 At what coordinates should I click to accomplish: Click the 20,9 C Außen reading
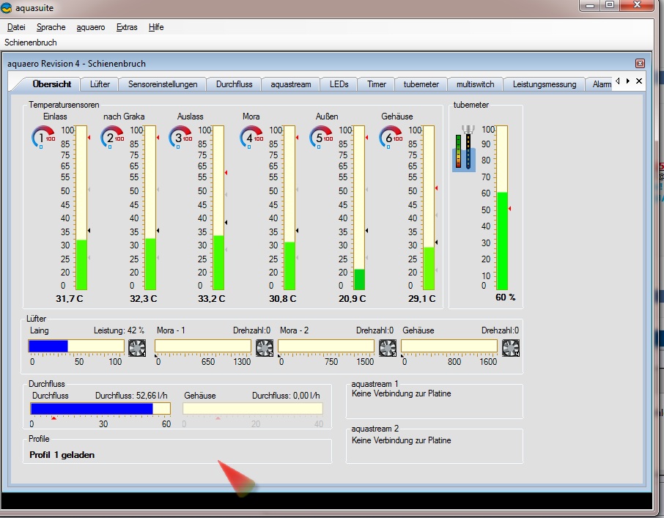352,299
